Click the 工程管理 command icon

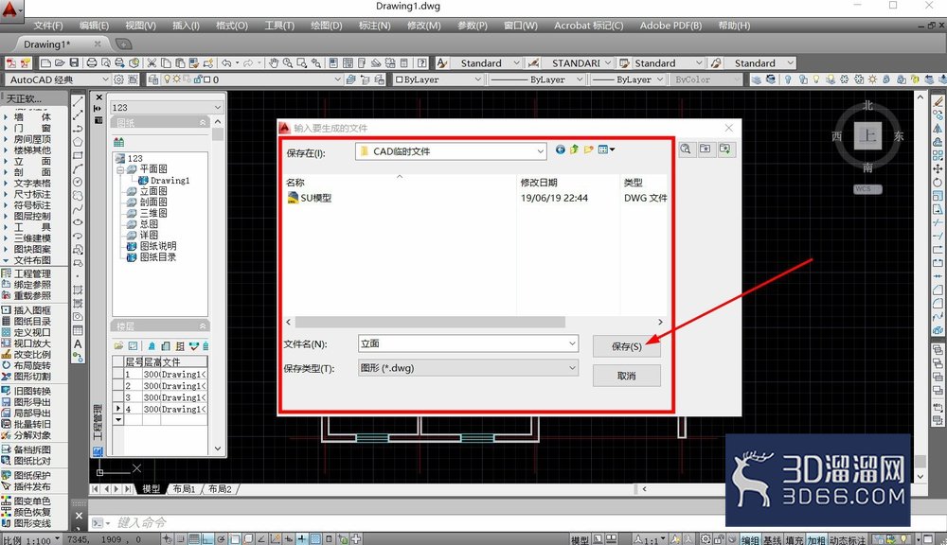tap(7, 273)
